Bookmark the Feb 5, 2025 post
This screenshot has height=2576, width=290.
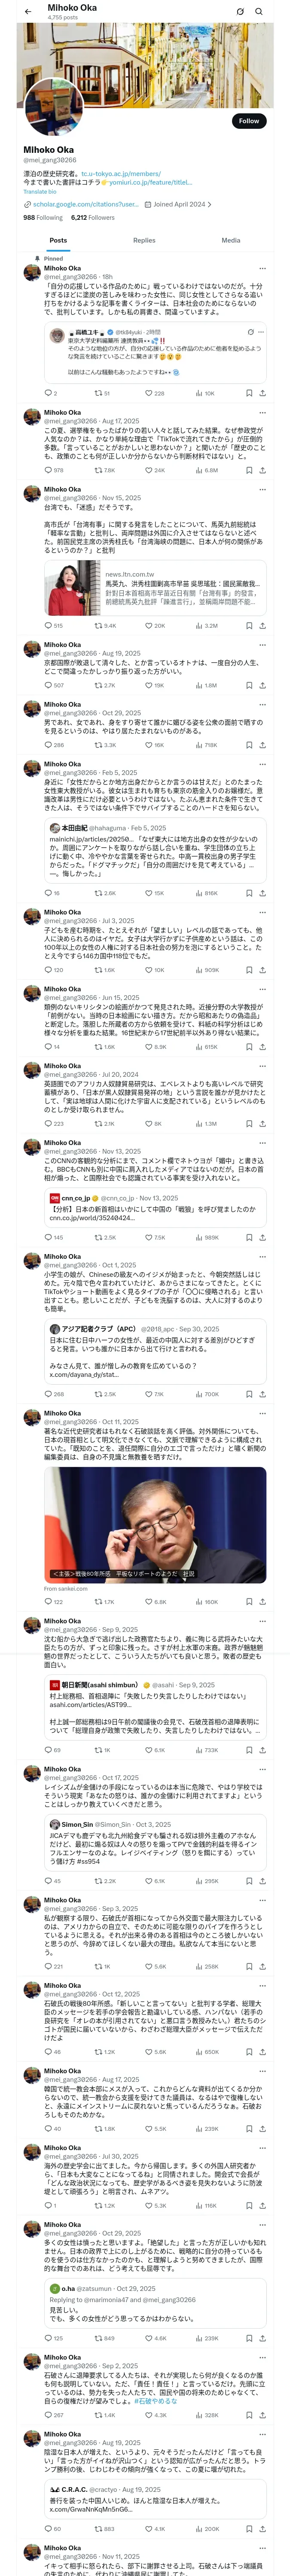tap(248, 892)
